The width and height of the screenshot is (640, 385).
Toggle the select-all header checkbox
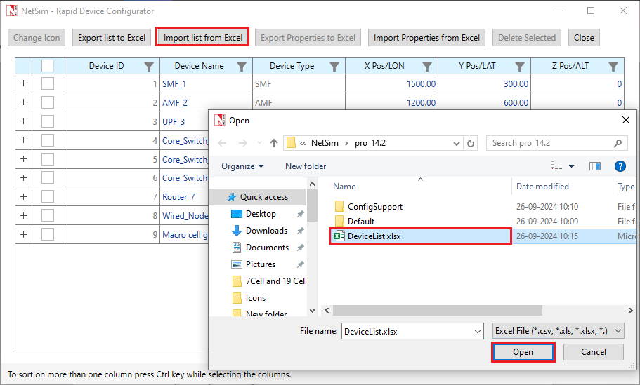[48, 66]
